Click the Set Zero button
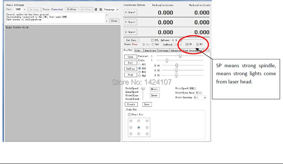 [131, 40]
